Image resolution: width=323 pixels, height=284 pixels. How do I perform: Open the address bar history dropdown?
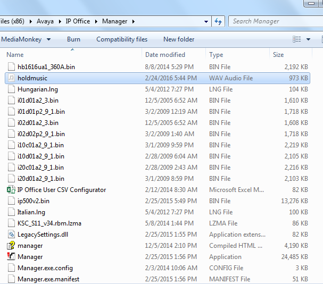206,21
